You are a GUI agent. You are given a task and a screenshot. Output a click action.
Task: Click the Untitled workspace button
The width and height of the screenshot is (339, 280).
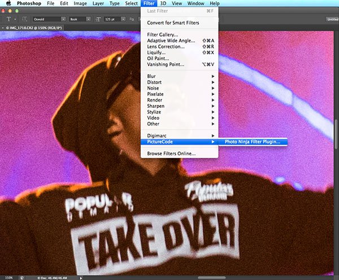333,19
